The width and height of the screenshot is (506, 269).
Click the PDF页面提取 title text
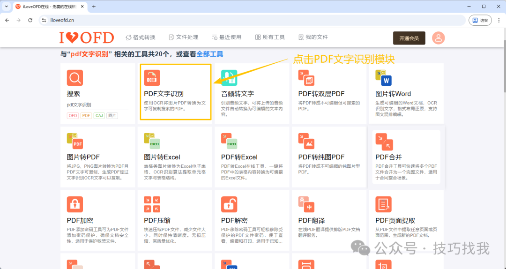(395, 221)
